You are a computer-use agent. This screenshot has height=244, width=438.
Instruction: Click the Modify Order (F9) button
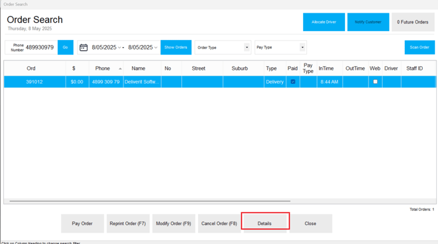(x=173, y=224)
